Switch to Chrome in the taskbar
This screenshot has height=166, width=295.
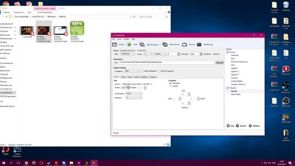click(x=26, y=163)
